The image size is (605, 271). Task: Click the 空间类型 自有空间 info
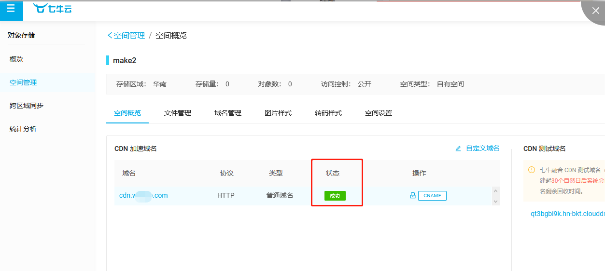coord(432,84)
